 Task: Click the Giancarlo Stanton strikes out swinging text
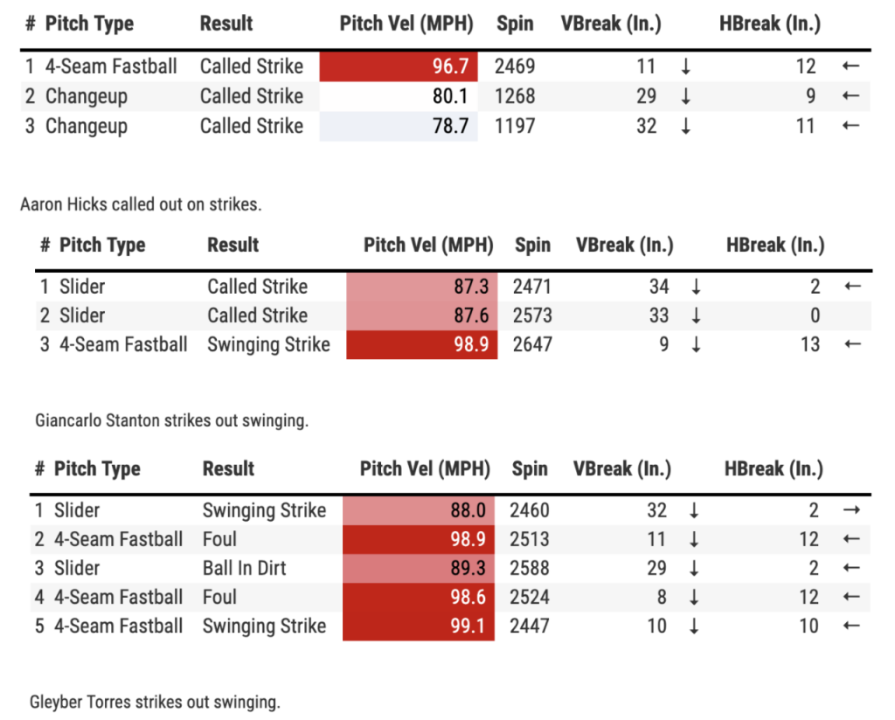(171, 420)
